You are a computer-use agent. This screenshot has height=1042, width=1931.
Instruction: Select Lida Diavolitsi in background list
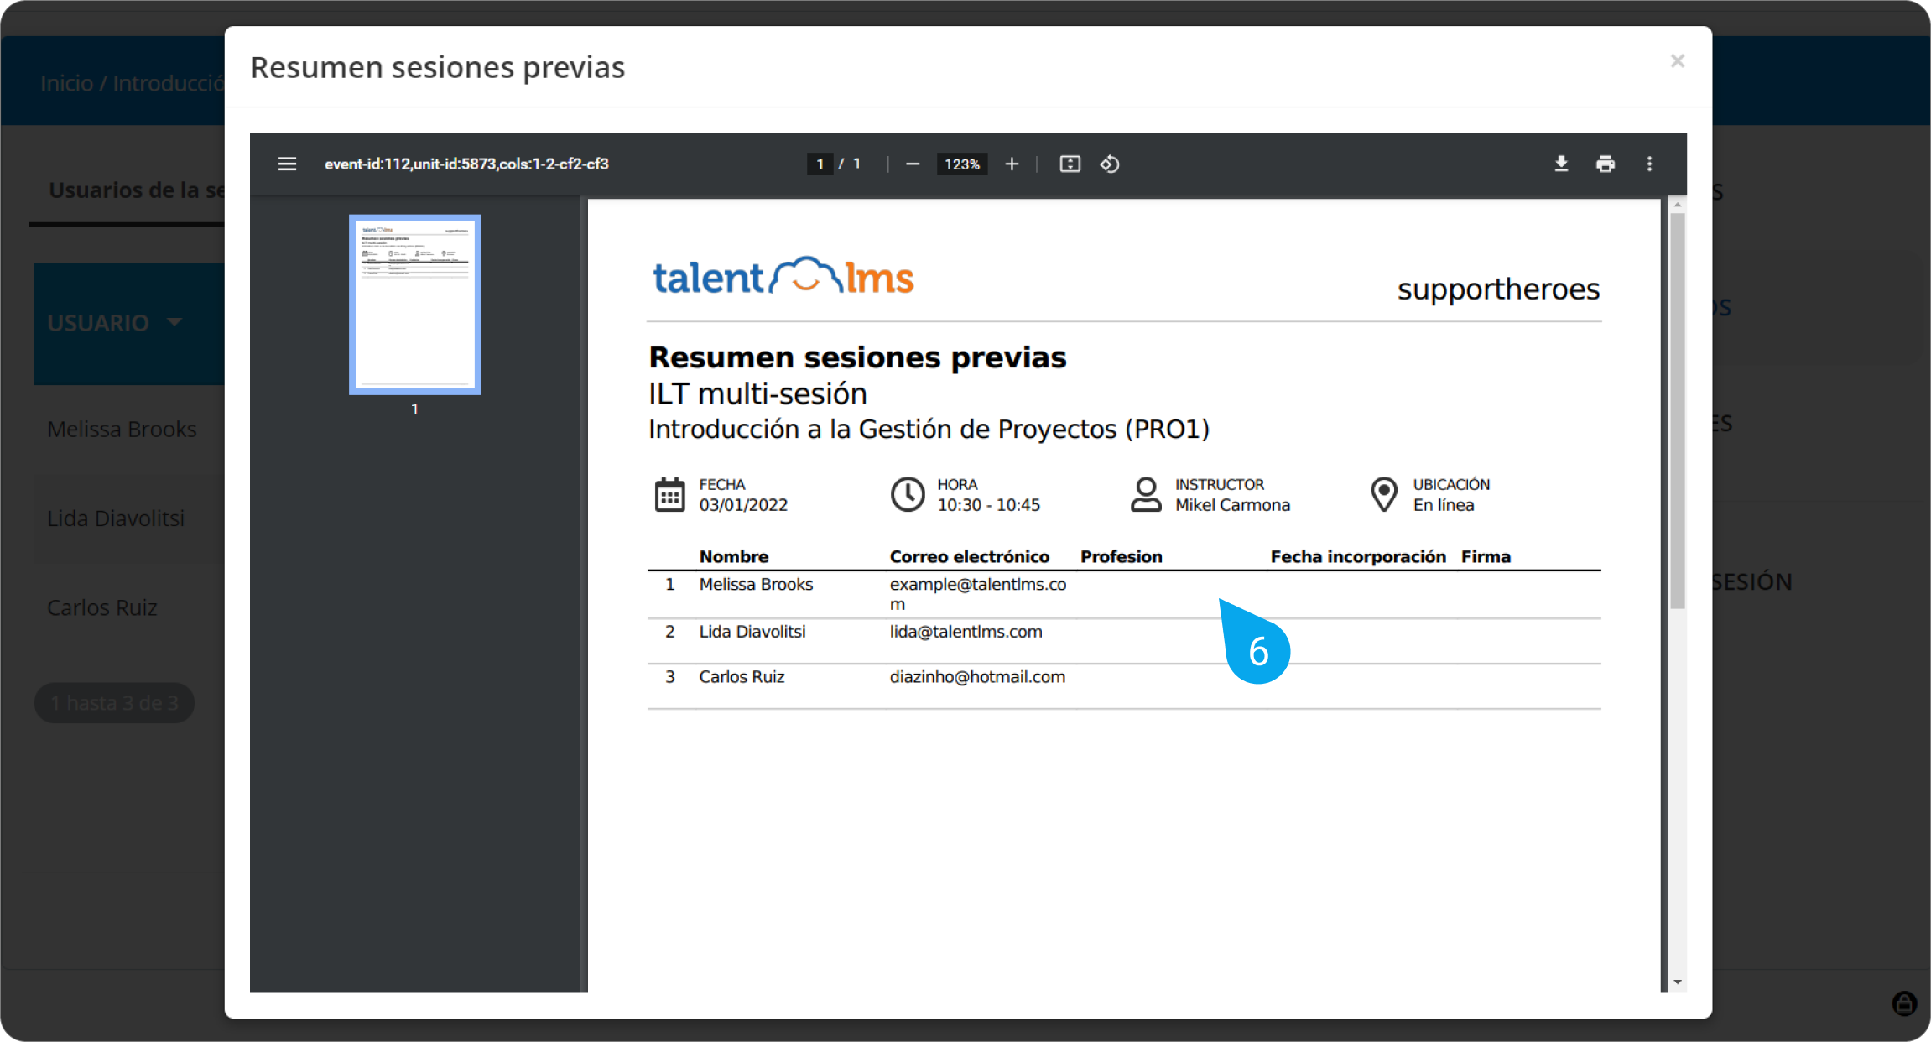coord(116,518)
